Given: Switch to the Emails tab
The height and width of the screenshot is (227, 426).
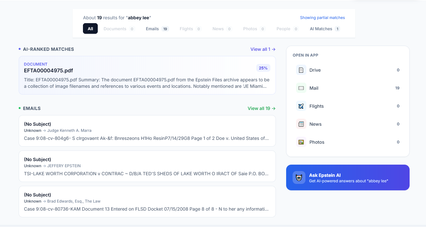Looking at the screenshot, I should [157, 29].
